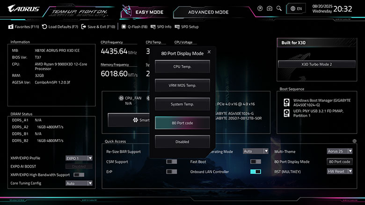Open the RST (MULTIKEY) dropdown
Screen dimensions: 365x205
point(339,171)
